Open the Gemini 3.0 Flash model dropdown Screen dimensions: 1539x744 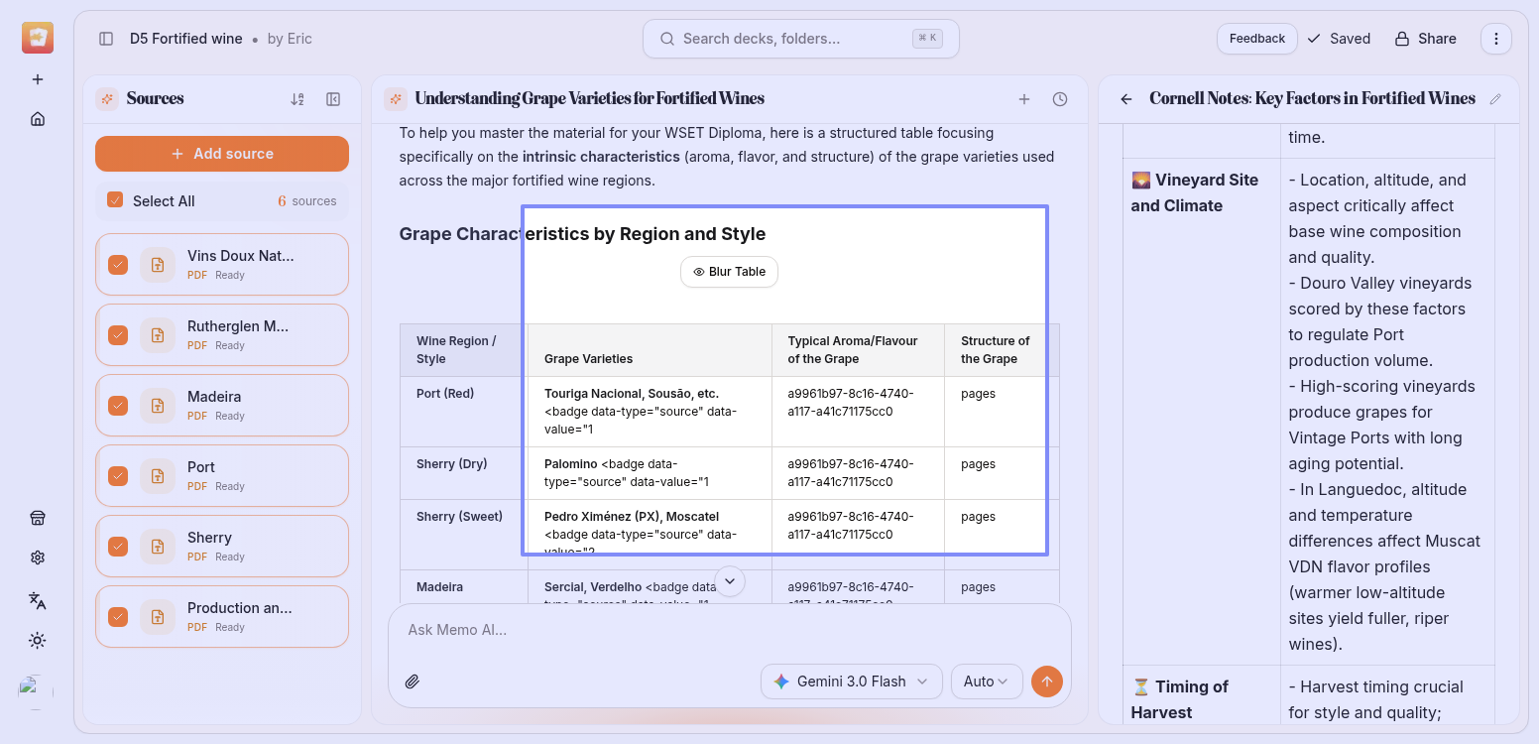tap(851, 682)
